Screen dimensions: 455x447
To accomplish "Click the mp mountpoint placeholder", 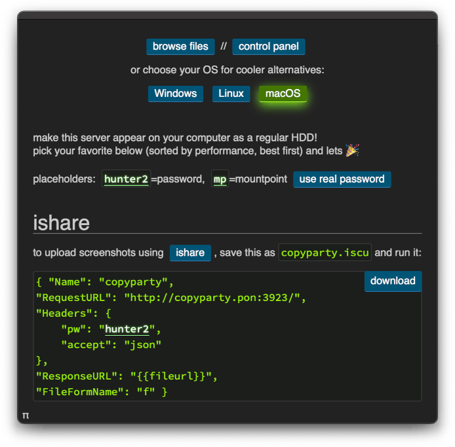I will [x=220, y=179].
